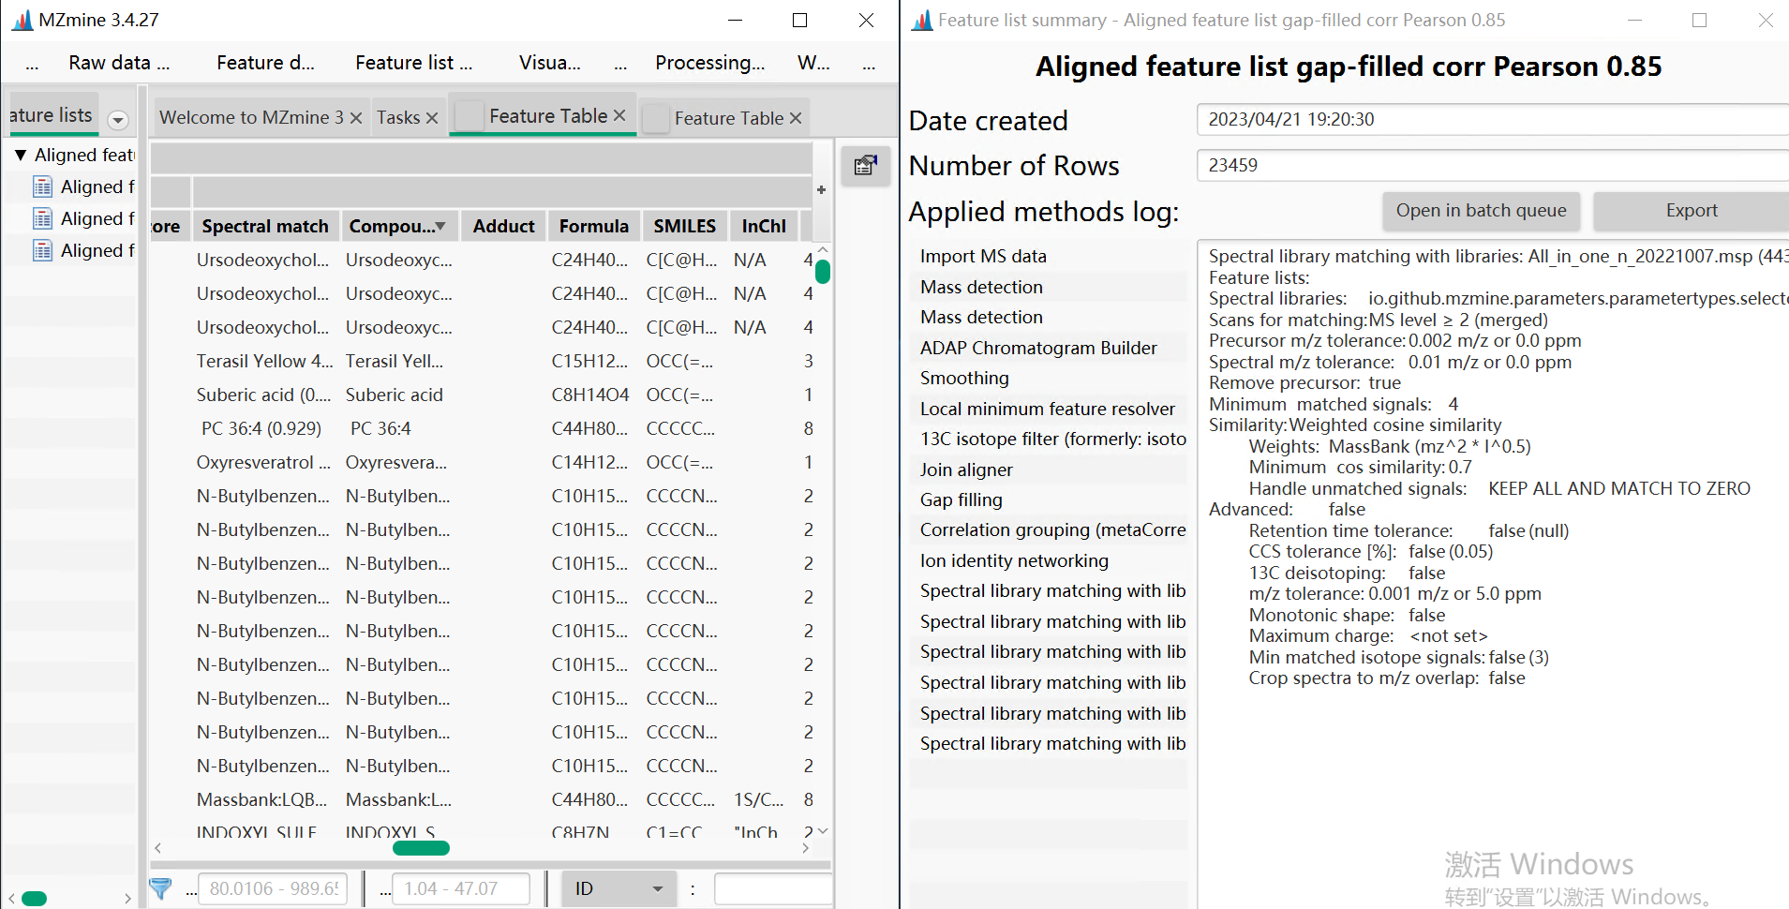
Task: Open the Feature lists panel dropdown arrow
Action: click(x=118, y=120)
